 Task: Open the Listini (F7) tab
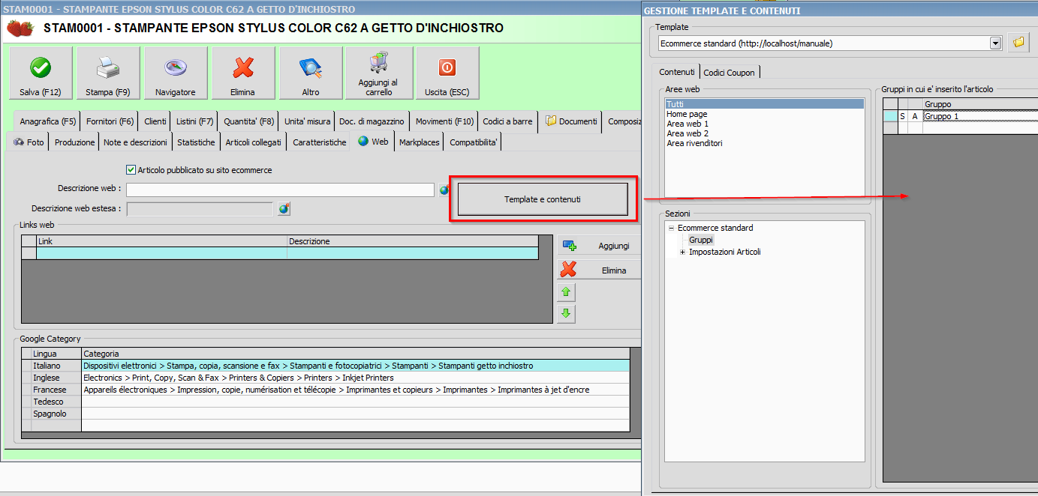pyautogui.click(x=194, y=121)
